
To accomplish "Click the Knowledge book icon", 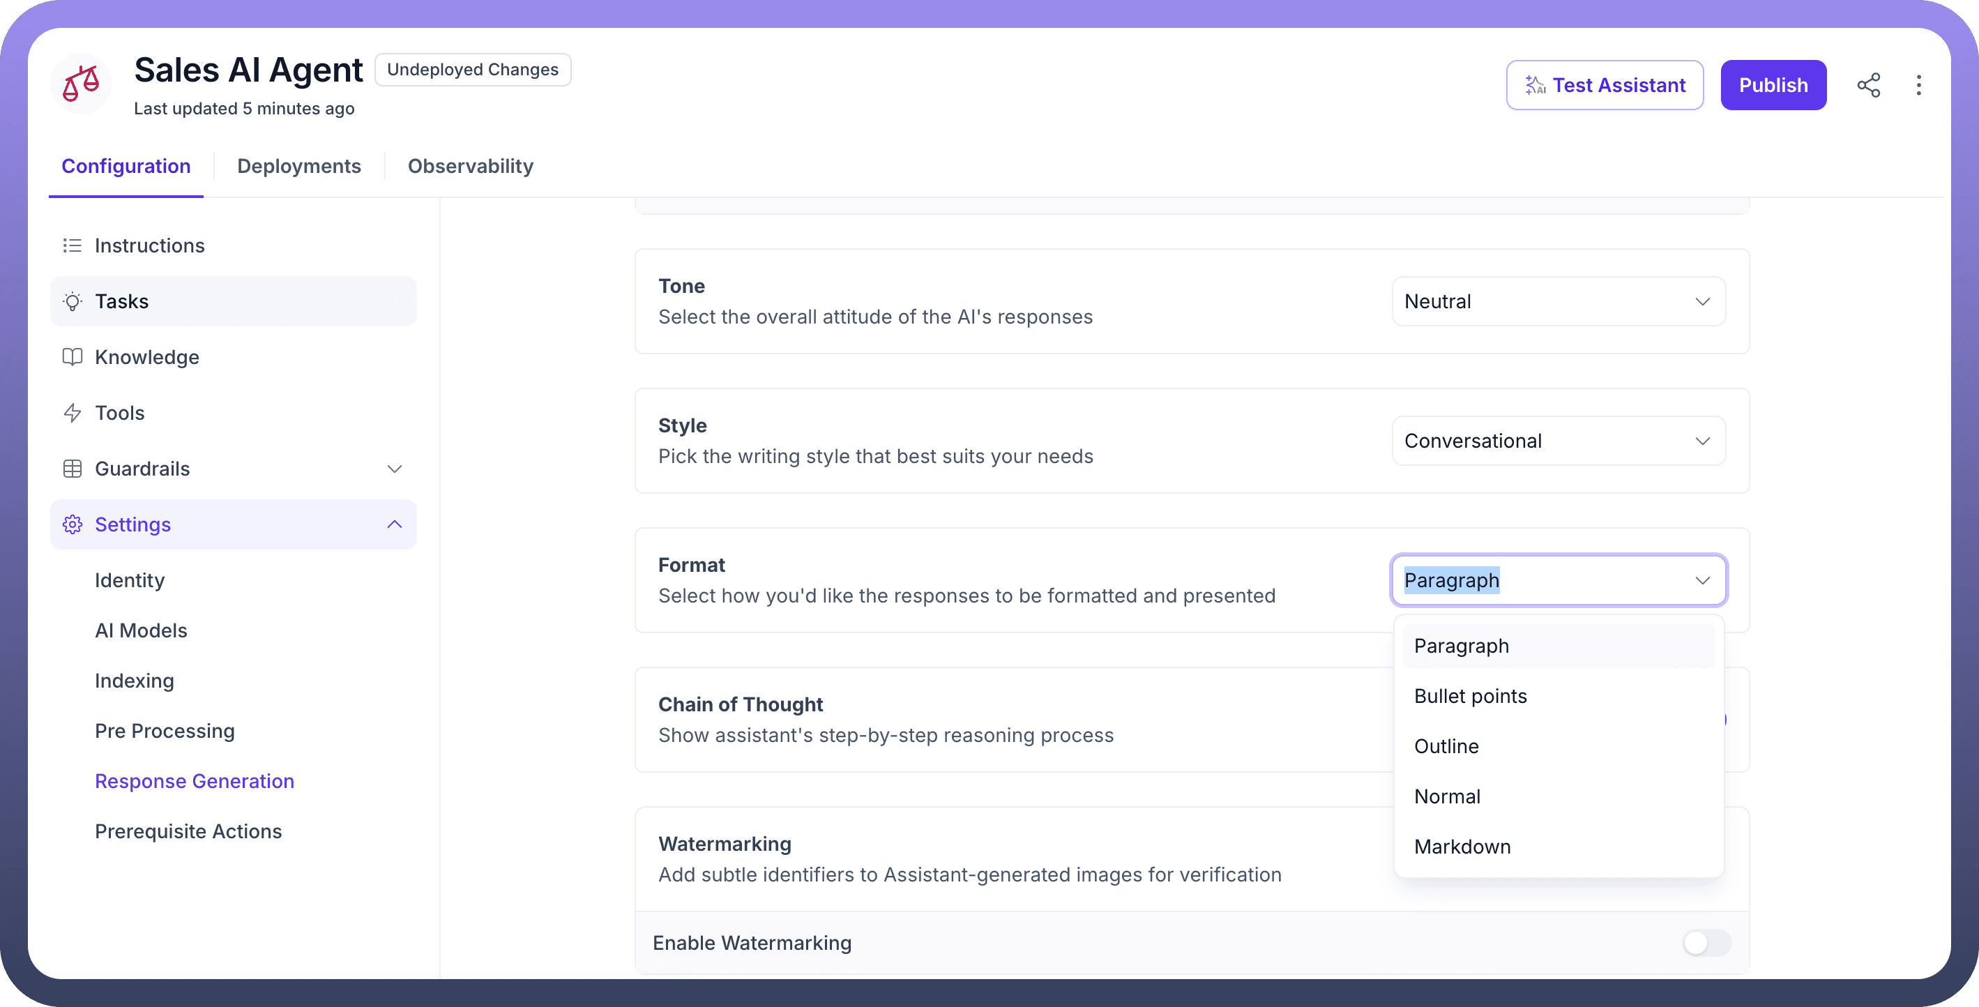I will tap(73, 357).
